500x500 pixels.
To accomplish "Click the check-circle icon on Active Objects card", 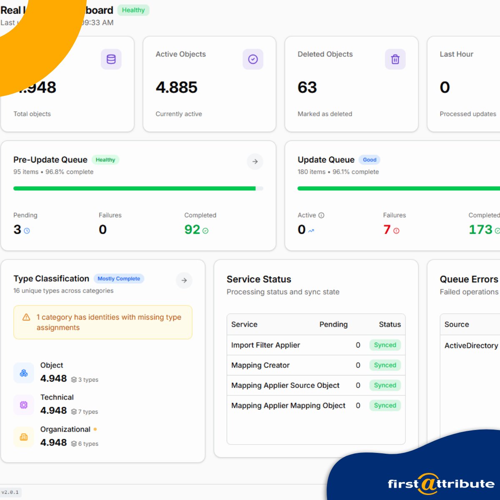I will click(x=253, y=59).
